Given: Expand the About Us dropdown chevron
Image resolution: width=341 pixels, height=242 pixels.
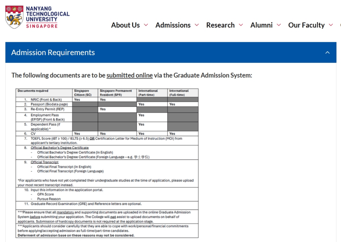Looking at the screenshot, I should [146, 25].
